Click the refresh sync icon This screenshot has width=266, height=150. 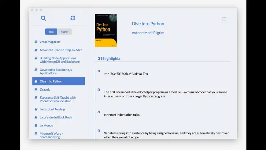pos(73,18)
